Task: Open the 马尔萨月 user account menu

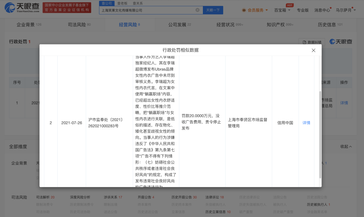Action: 345,10
